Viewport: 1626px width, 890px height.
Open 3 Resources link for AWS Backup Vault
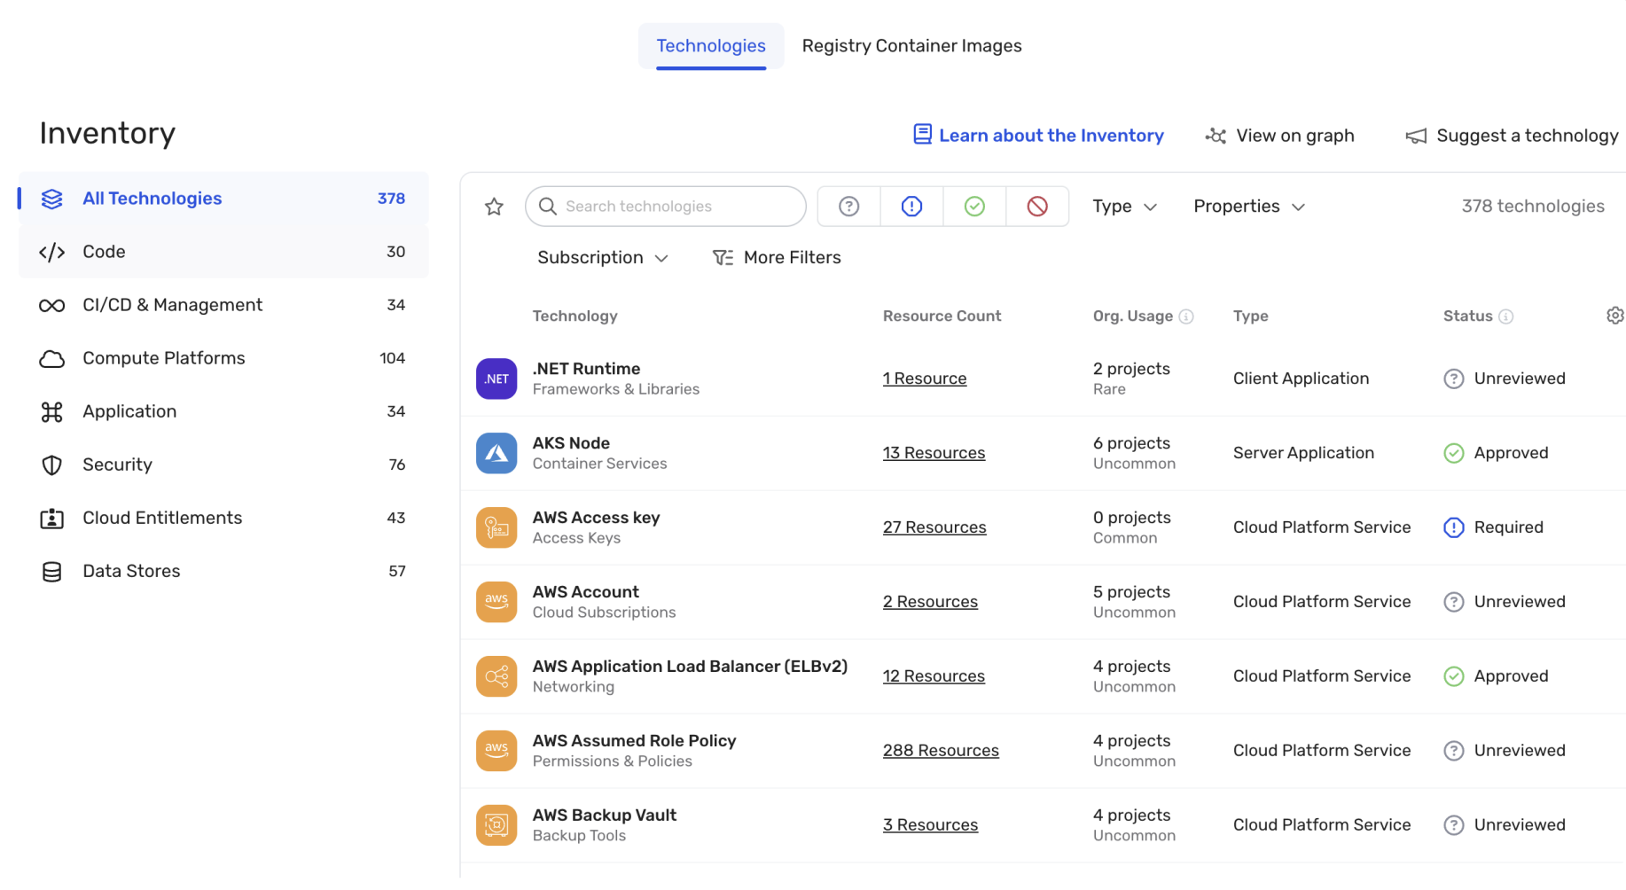[x=930, y=825]
